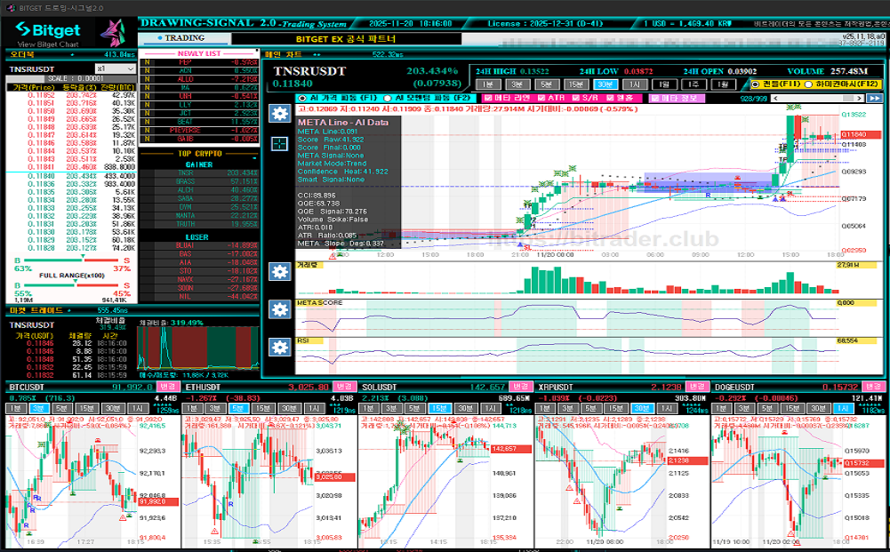This screenshot has width=890, height=552.
Task: Click the PIEVERSE row in NEWLY LIST
Action: tap(198, 131)
